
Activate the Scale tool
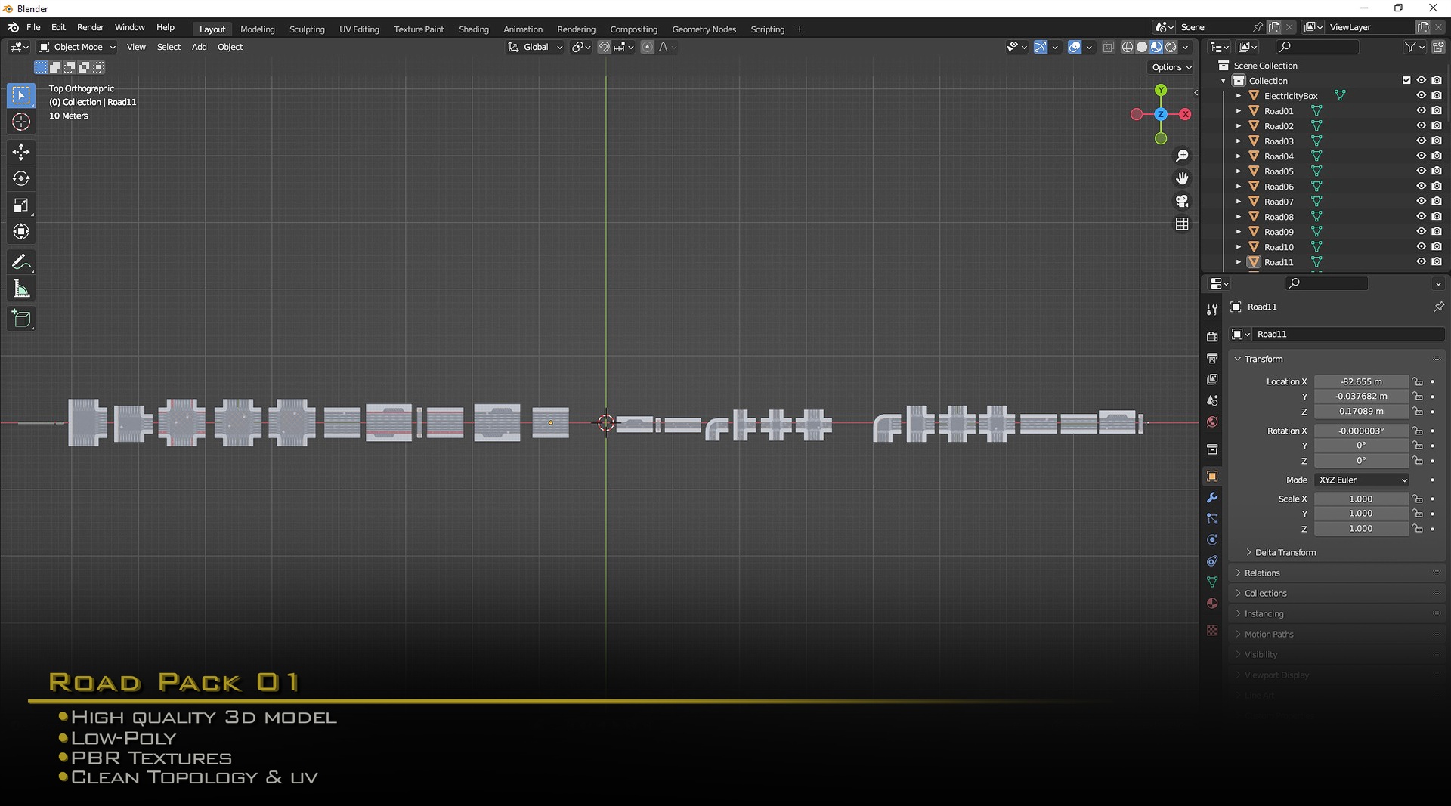pyautogui.click(x=21, y=205)
